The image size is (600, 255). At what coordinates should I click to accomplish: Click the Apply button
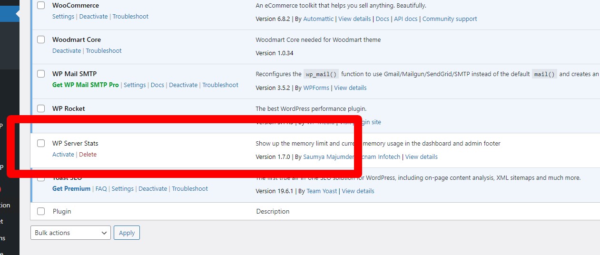tap(127, 233)
